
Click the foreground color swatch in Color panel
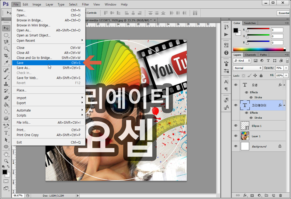236,30
